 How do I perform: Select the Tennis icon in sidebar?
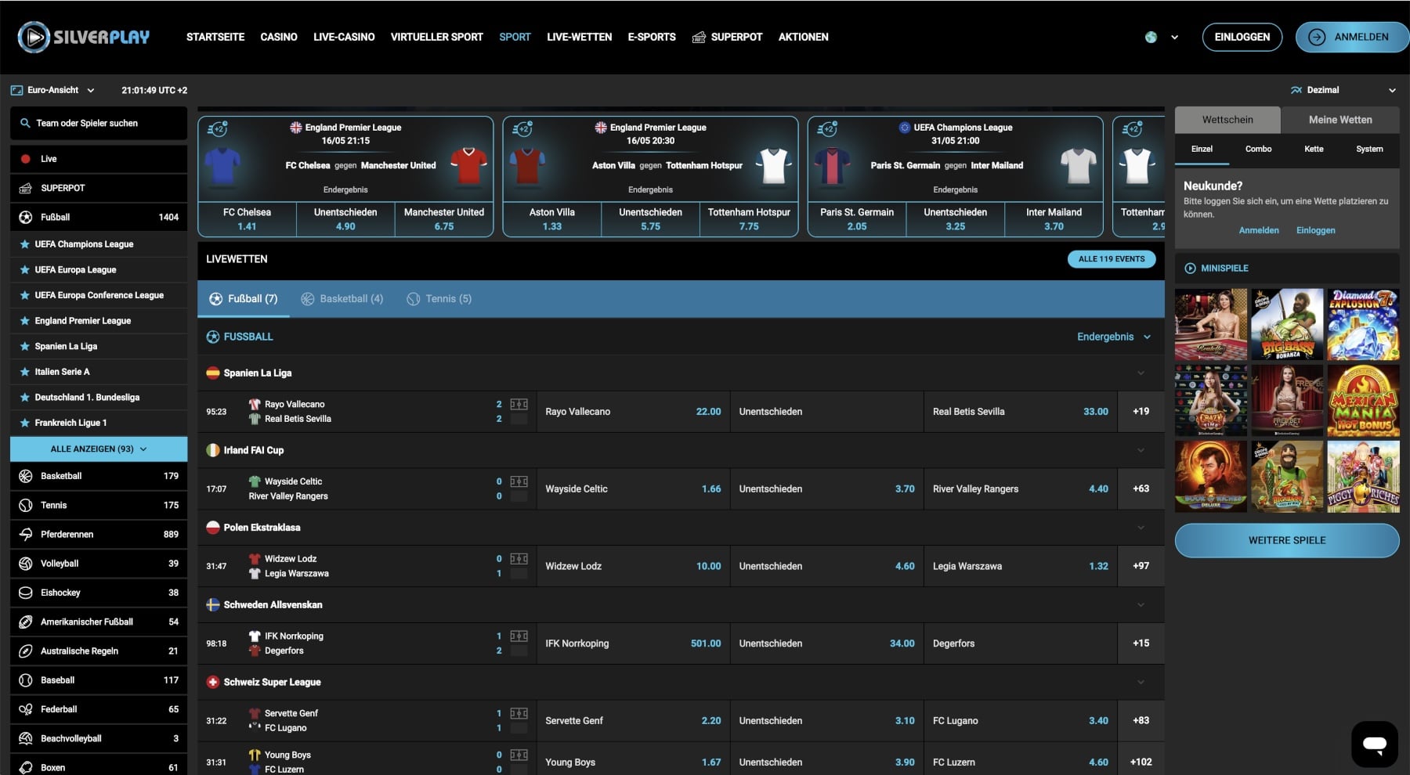pos(25,505)
